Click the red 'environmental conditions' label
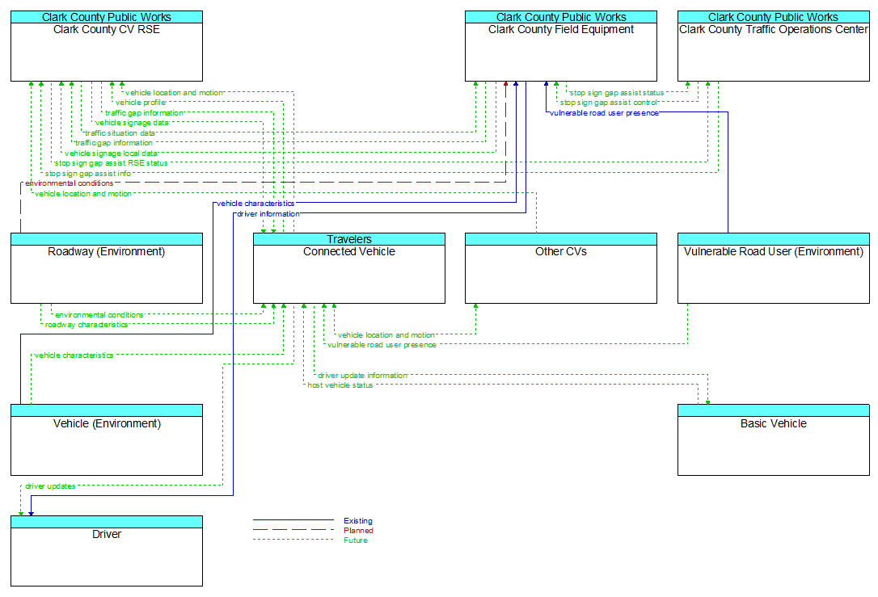Screen dimensions: 878x597 tap(69, 183)
